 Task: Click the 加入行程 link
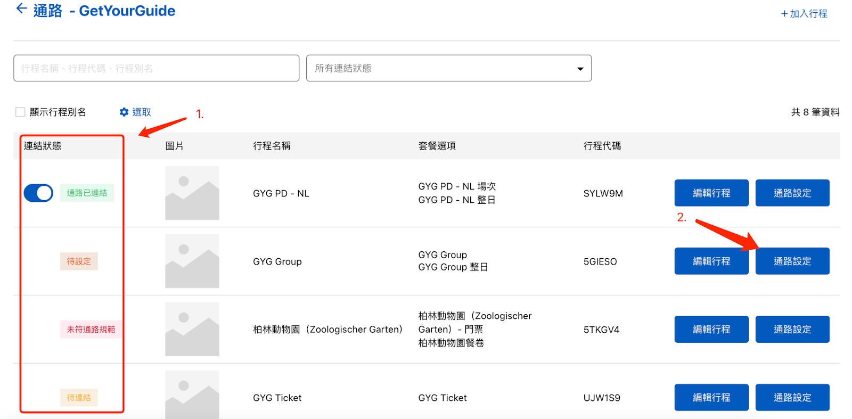coord(804,14)
